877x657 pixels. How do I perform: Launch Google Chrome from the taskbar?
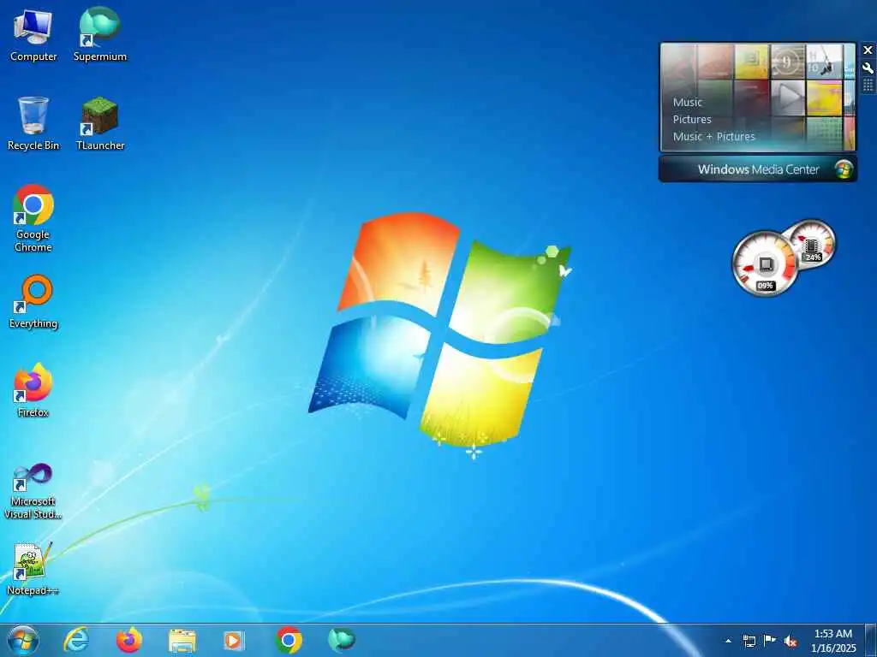(x=289, y=640)
